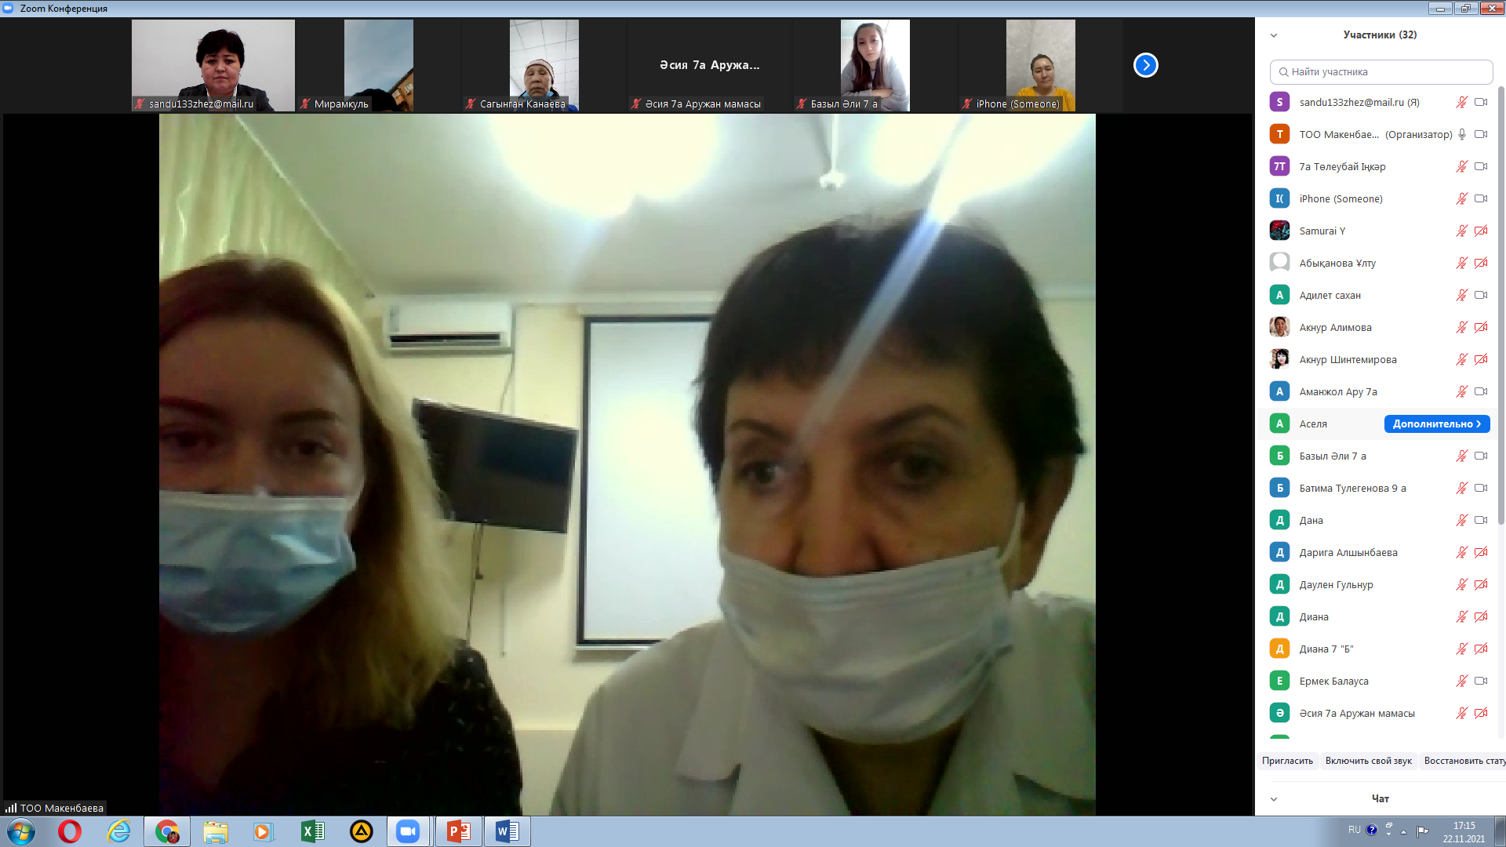Toggle muted mic for 7а Төлеубай Іңкәр
1506x847 pixels.
[1462, 166]
